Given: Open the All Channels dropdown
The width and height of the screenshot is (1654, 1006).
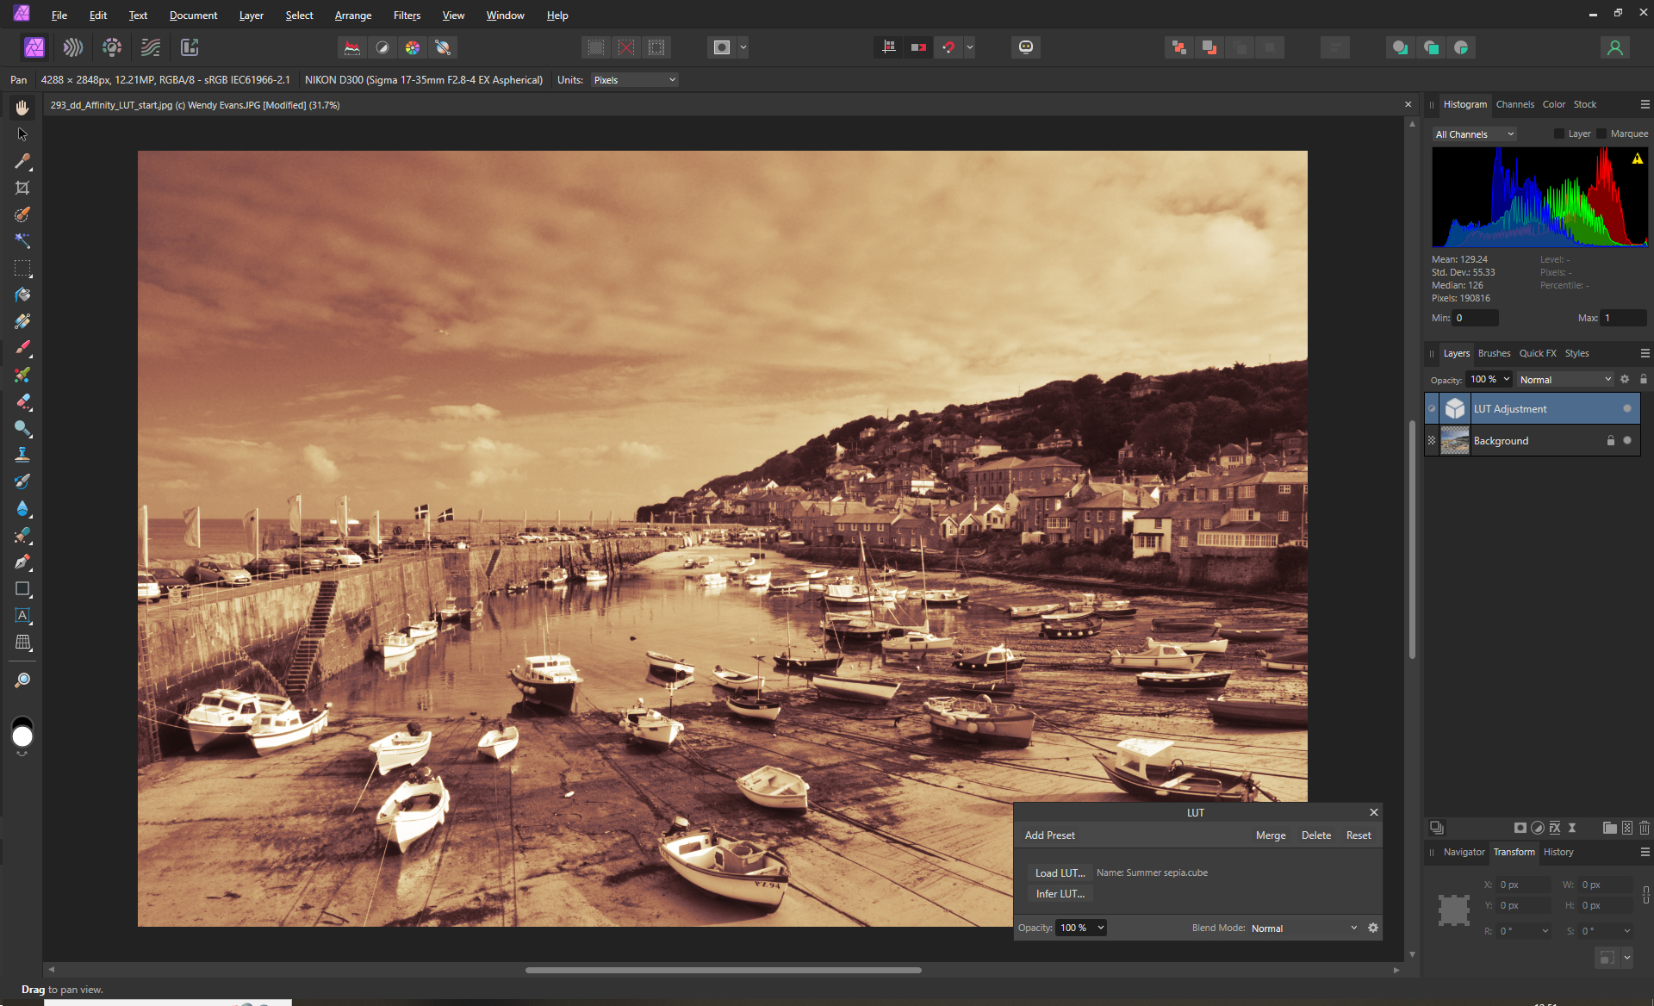Looking at the screenshot, I should click(x=1474, y=134).
